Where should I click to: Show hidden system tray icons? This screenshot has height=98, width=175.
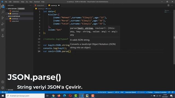[x=151, y=96]
